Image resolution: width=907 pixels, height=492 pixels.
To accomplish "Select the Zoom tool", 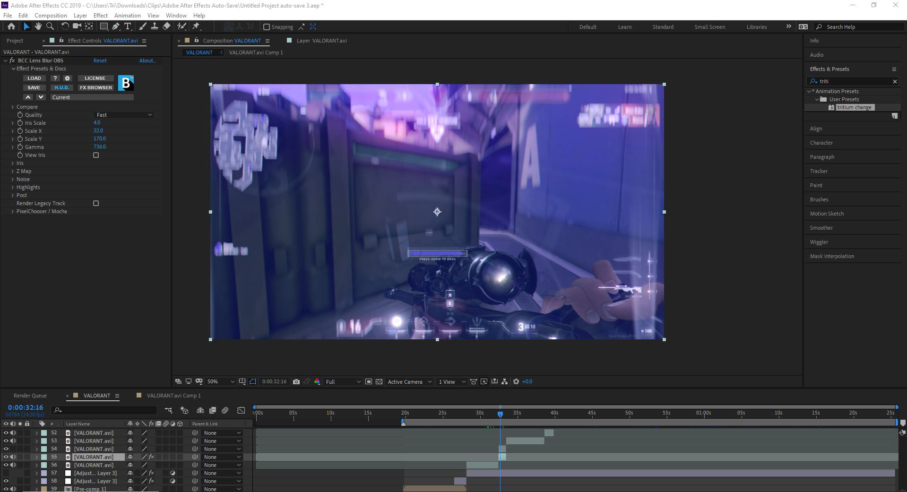I will point(50,26).
